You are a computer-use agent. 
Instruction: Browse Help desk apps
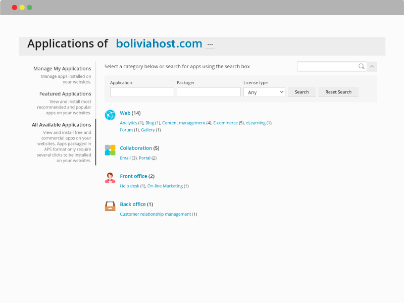click(x=129, y=186)
